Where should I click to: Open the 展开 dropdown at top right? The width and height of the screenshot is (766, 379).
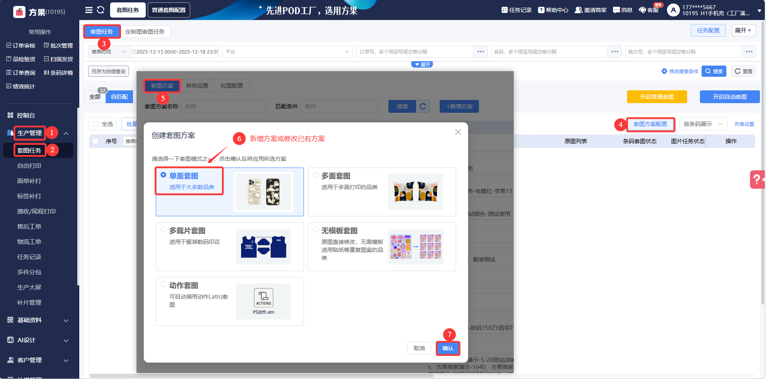[744, 30]
